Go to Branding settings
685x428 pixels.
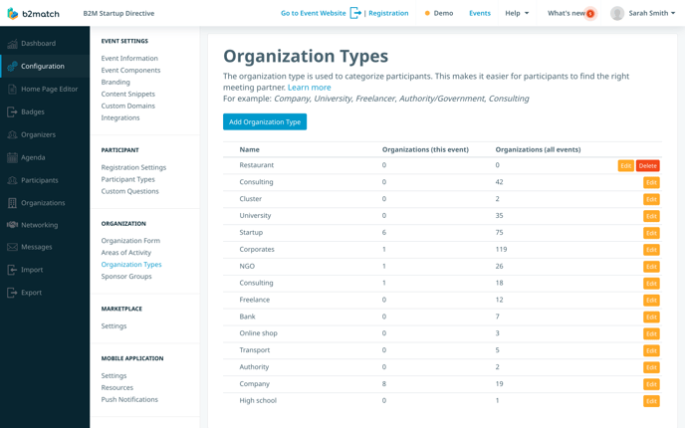click(115, 82)
